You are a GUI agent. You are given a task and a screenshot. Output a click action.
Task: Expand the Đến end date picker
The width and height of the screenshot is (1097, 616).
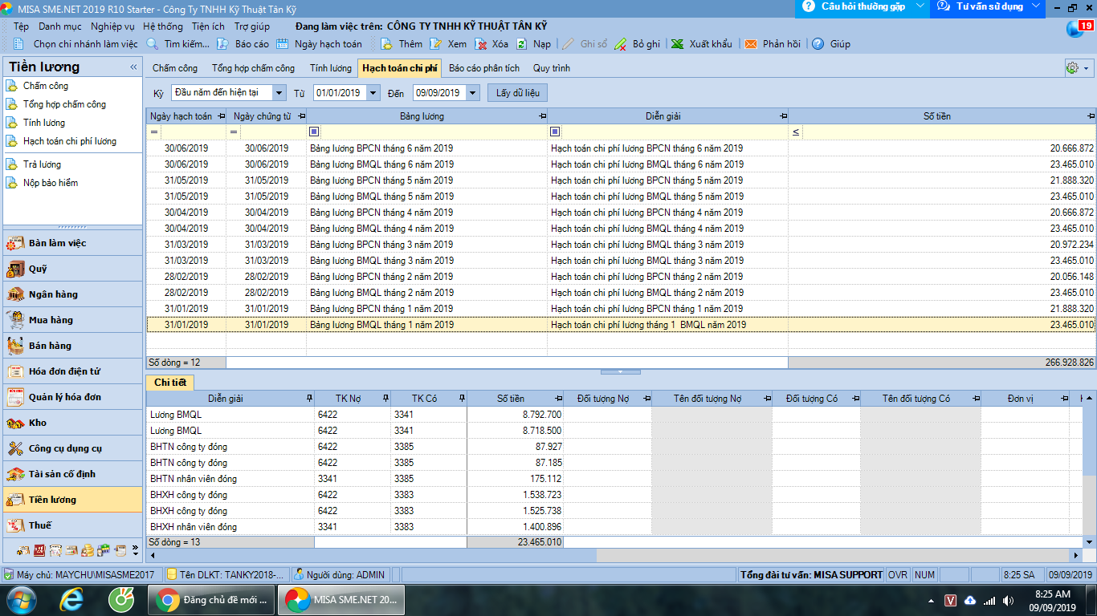tap(472, 93)
